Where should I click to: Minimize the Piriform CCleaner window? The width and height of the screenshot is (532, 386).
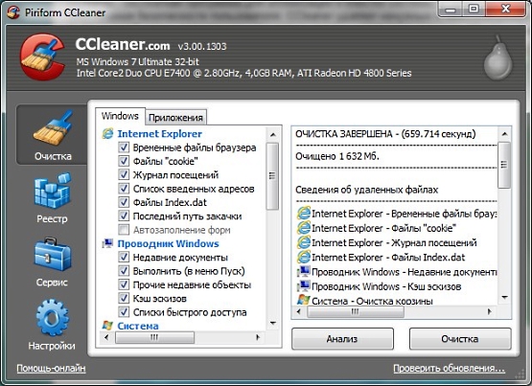(x=451, y=10)
